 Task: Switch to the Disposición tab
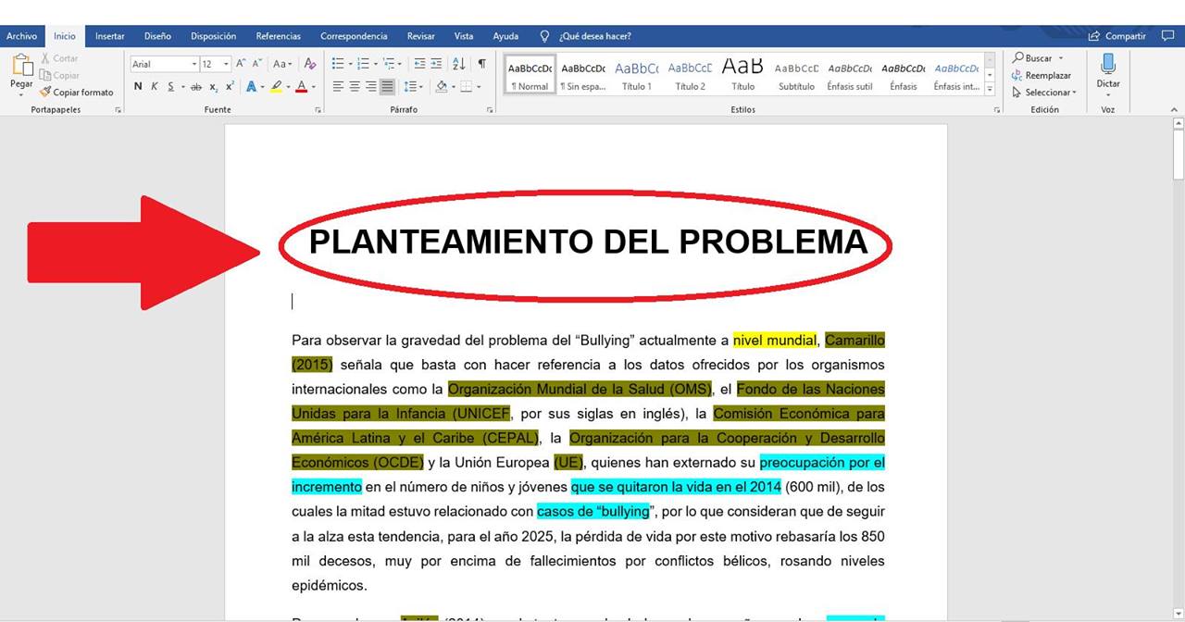213,36
